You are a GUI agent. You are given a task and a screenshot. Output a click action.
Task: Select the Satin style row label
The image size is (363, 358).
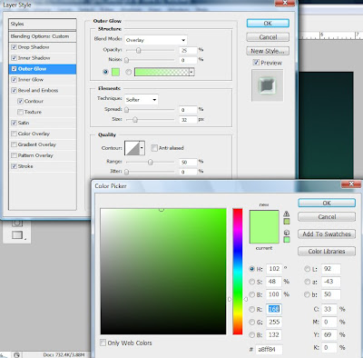click(24, 123)
